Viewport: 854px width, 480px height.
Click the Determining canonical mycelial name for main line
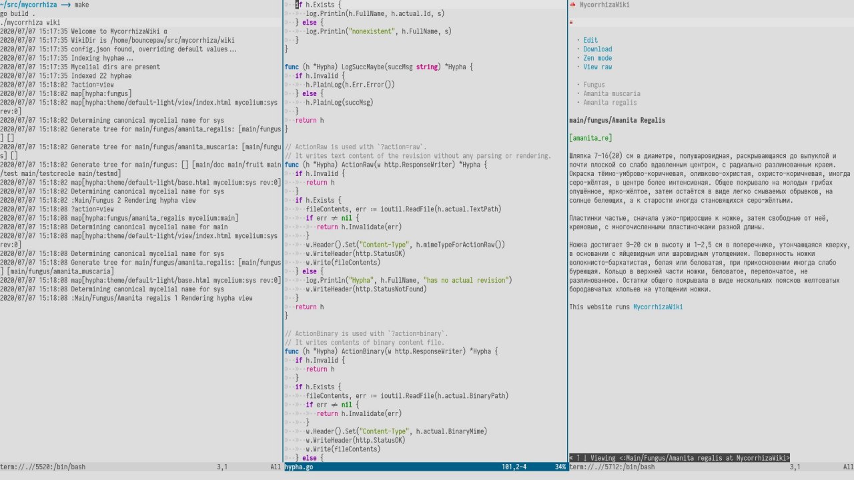114,227
